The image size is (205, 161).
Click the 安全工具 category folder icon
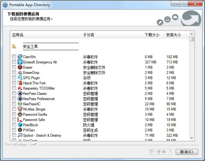[14, 46]
